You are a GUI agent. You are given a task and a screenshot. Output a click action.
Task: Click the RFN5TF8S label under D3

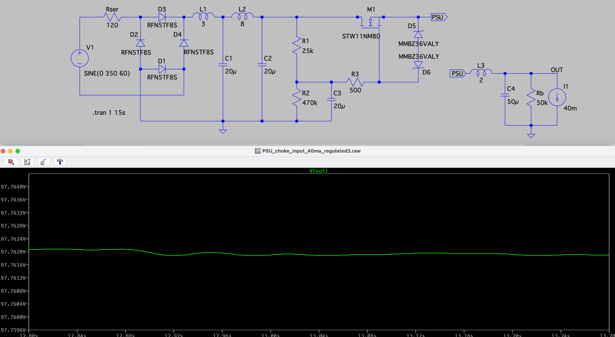162,25
